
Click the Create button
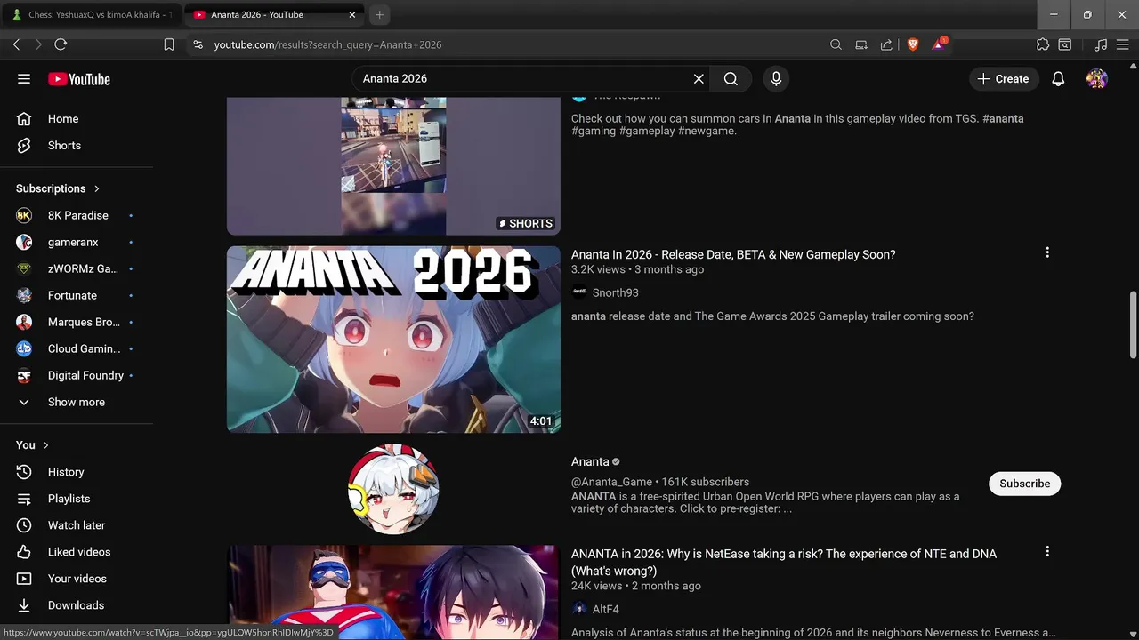tap(1003, 79)
